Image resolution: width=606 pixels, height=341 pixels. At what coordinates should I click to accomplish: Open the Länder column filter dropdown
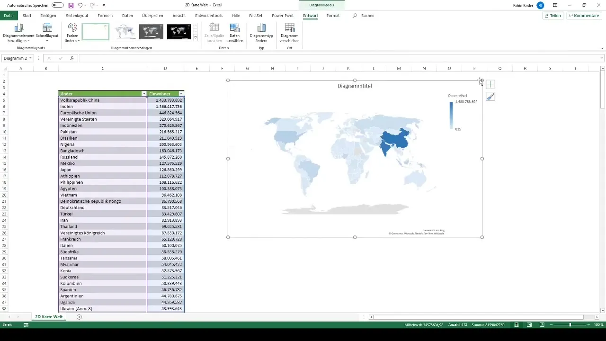pos(144,94)
